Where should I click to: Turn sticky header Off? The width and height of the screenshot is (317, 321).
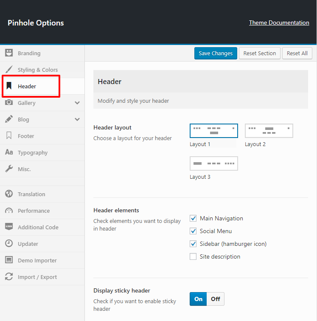pyautogui.click(x=216, y=299)
